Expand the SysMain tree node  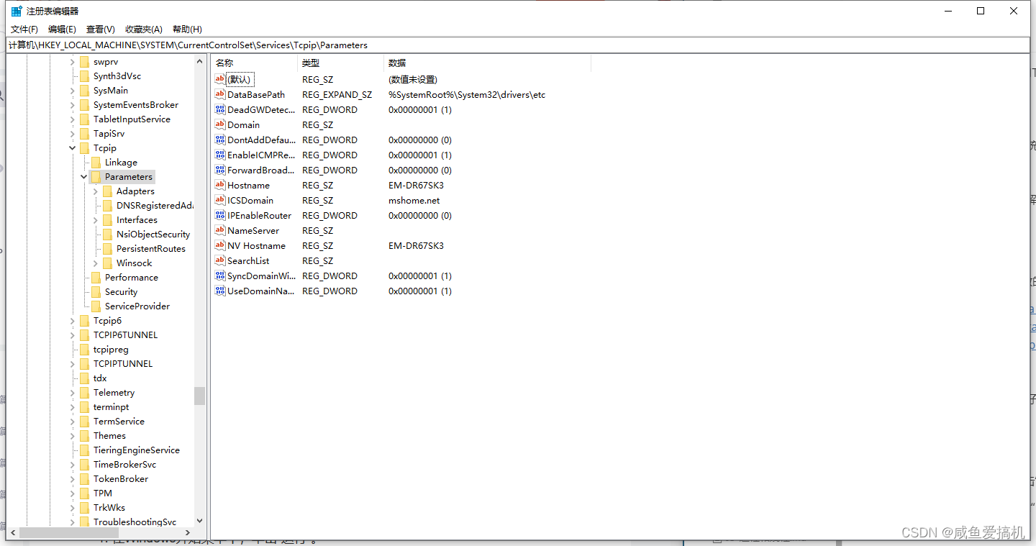(x=73, y=91)
